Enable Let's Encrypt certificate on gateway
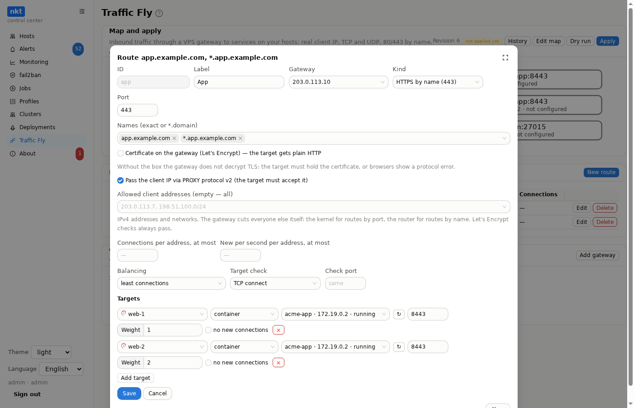The image size is (634, 408). (120, 153)
